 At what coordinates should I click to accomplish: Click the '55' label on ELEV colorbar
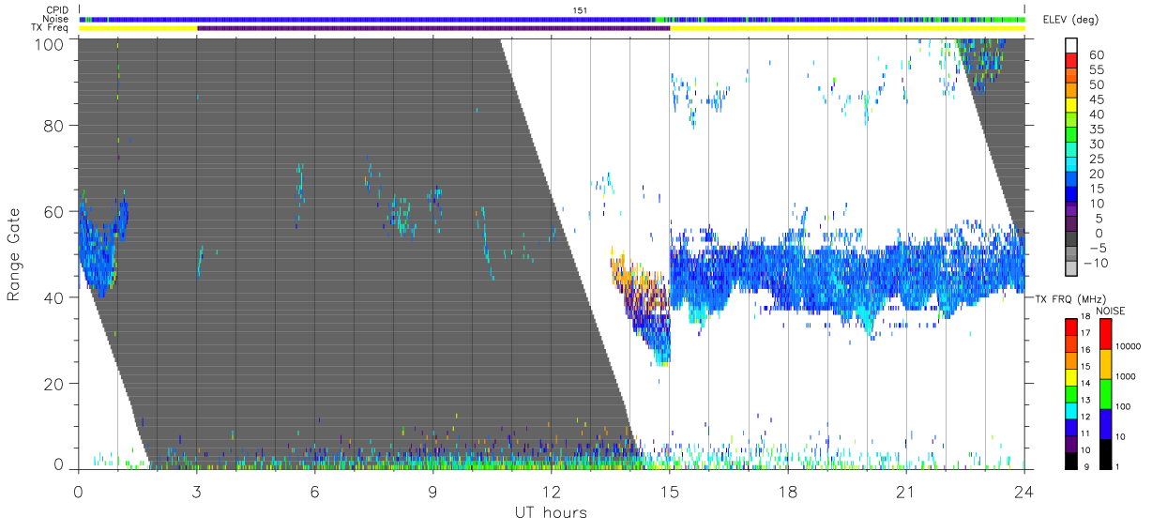tap(1097, 70)
